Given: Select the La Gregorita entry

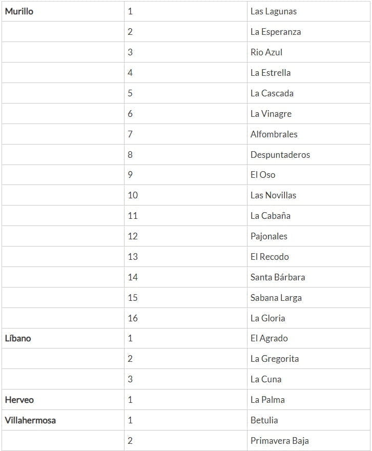Looking at the screenshot, I should point(275,359).
